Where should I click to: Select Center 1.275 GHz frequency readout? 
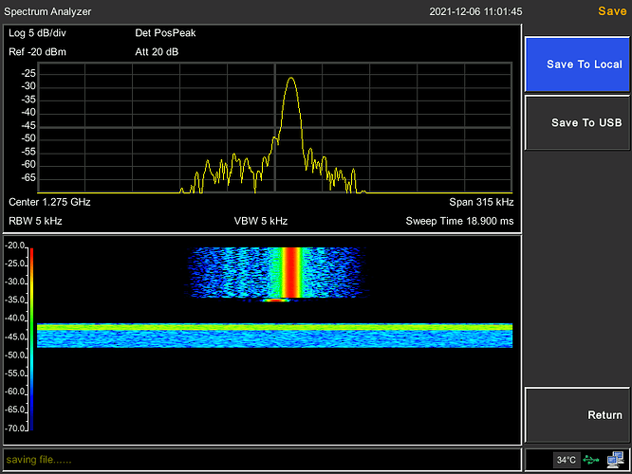49,202
